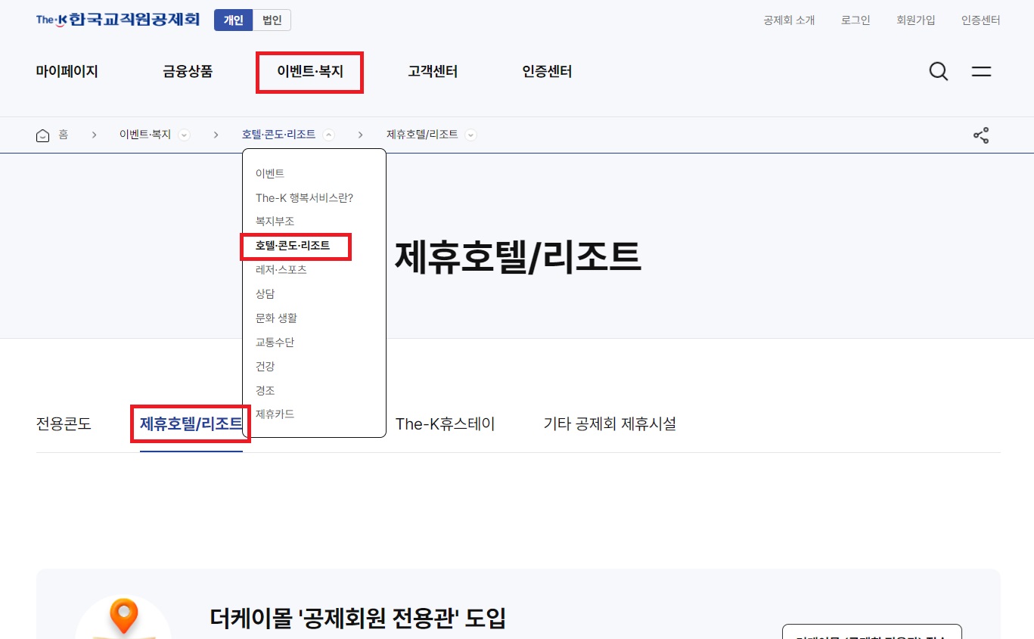Select the 제휴호텔/리조트 tab
This screenshot has height=639, width=1034.
[x=191, y=424]
